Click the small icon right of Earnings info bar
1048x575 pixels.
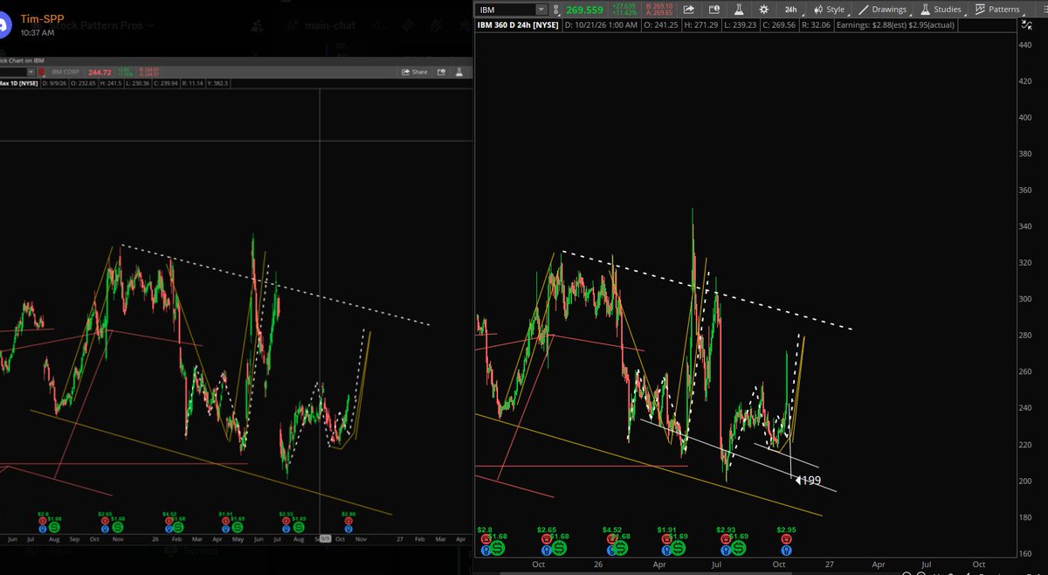click(1025, 24)
